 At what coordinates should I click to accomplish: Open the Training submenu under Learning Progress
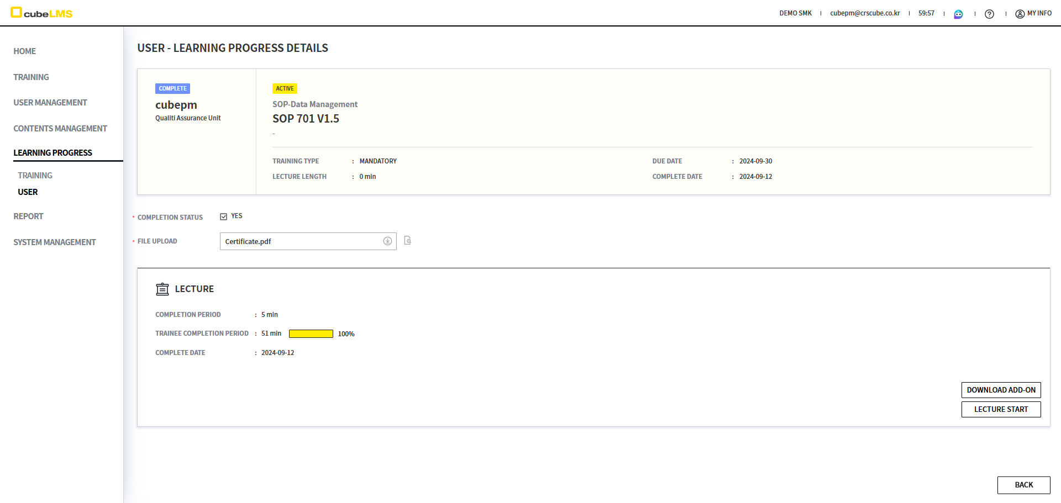[x=35, y=176]
